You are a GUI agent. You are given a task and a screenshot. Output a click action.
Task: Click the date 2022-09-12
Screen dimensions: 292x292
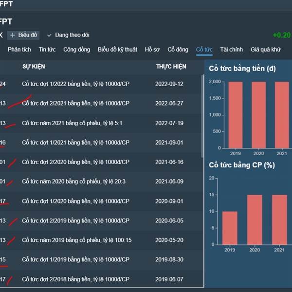pyautogui.click(x=169, y=84)
